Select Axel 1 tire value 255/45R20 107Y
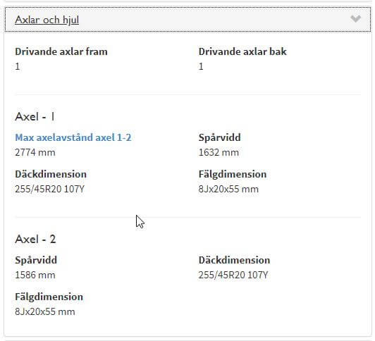 (x=50, y=189)
